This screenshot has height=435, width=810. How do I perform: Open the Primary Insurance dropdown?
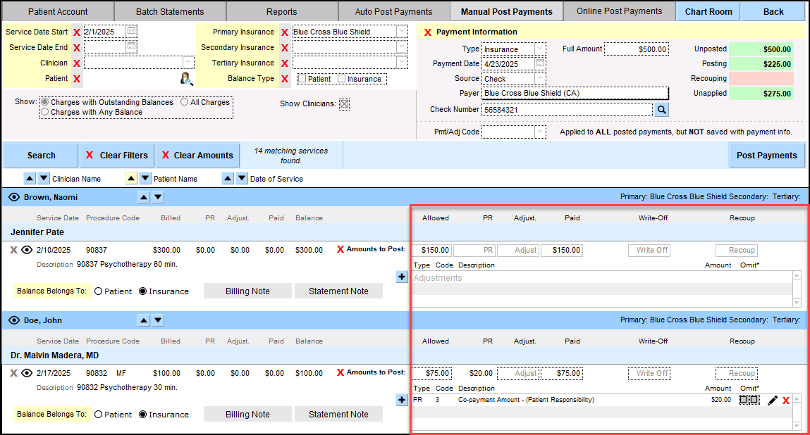click(401, 32)
